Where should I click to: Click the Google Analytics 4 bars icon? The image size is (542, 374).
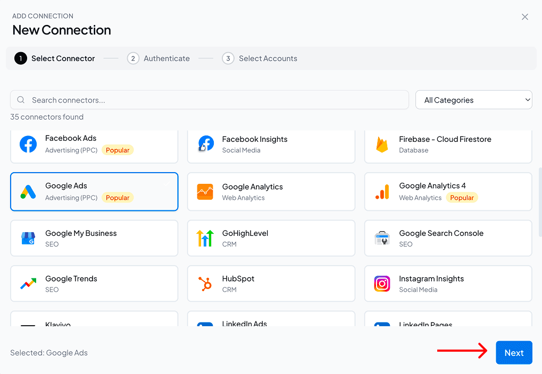tap(382, 192)
